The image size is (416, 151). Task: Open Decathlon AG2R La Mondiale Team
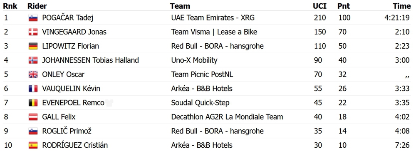pos(227,117)
